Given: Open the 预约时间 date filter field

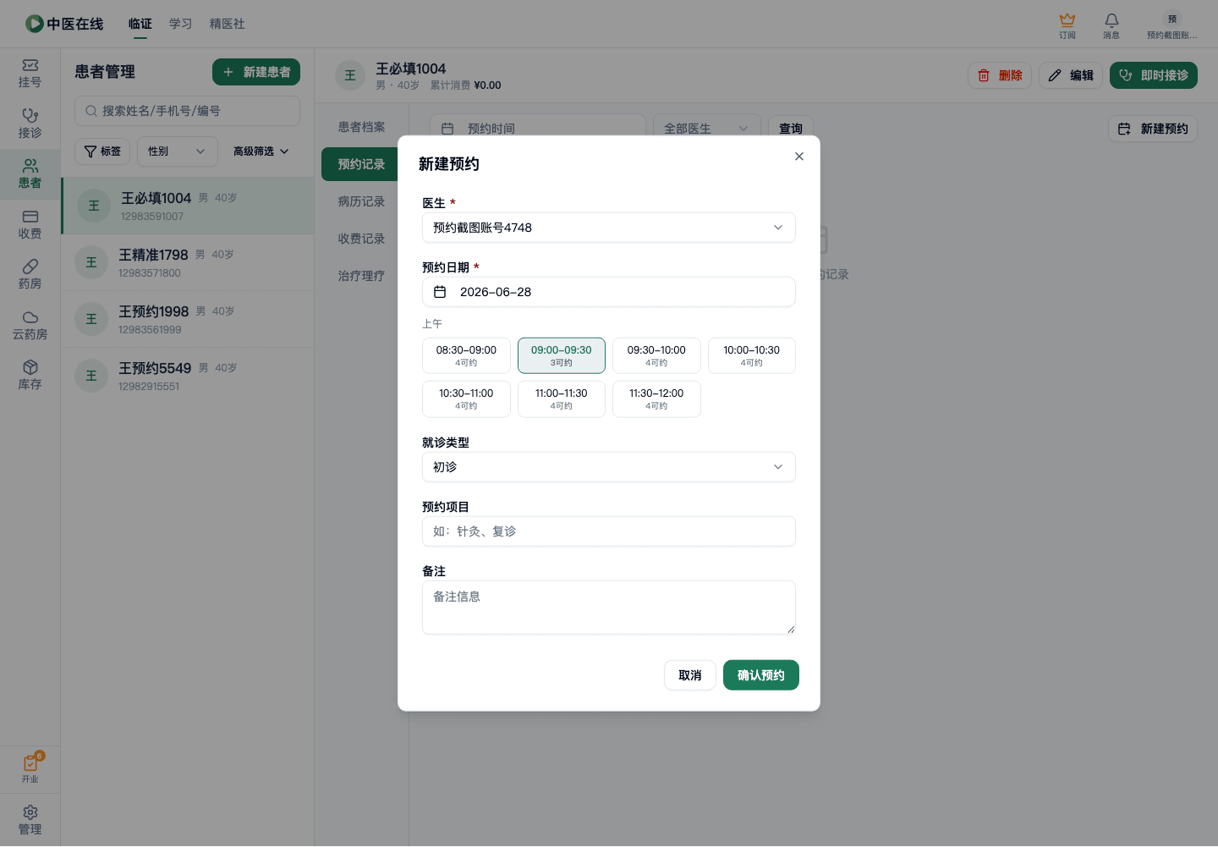Looking at the screenshot, I should (537, 128).
